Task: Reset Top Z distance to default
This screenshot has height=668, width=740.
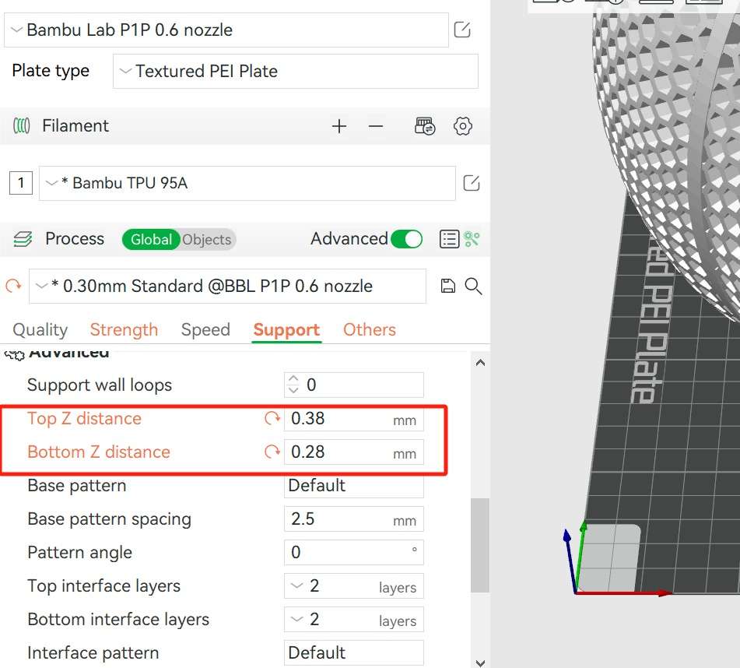Action: (x=272, y=419)
